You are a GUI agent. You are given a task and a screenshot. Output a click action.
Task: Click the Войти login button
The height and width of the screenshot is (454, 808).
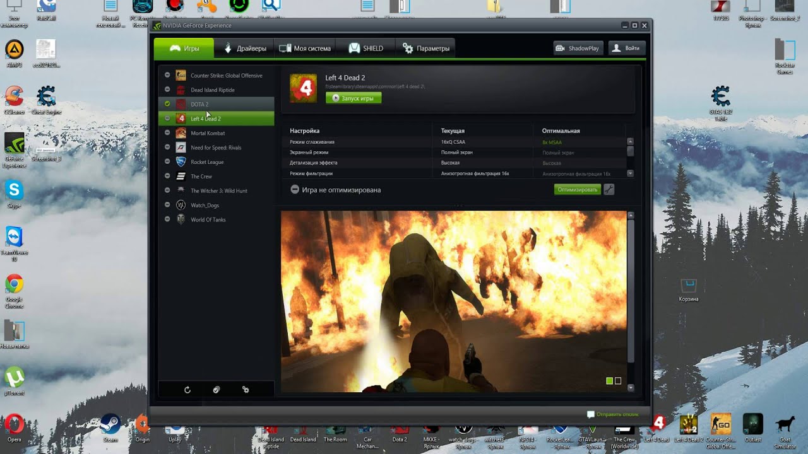coord(626,49)
